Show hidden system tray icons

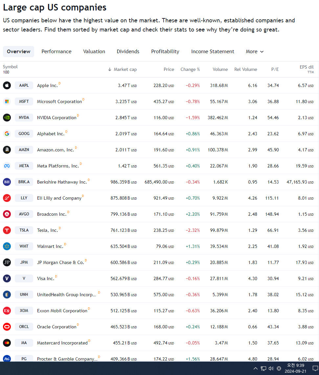pos(256,368)
